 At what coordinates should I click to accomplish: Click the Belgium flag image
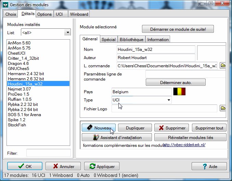(179, 92)
